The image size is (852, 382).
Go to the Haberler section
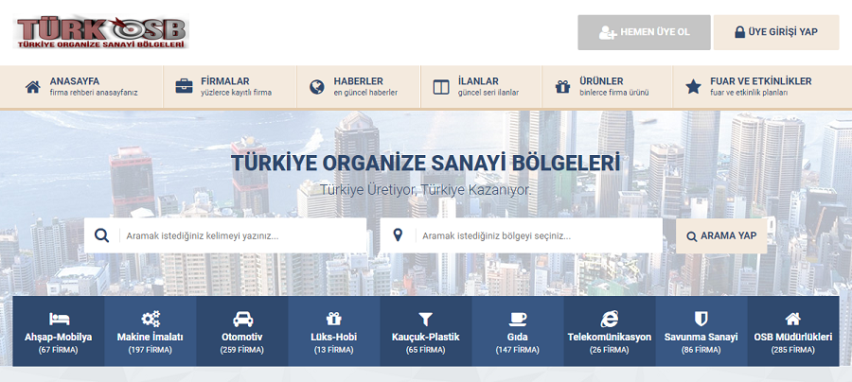coord(359,87)
